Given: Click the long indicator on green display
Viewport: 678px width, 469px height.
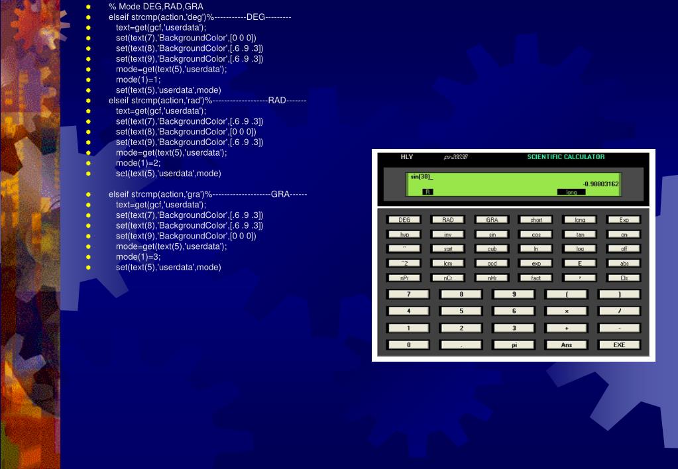Looking at the screenshot, I should (571, 192).
